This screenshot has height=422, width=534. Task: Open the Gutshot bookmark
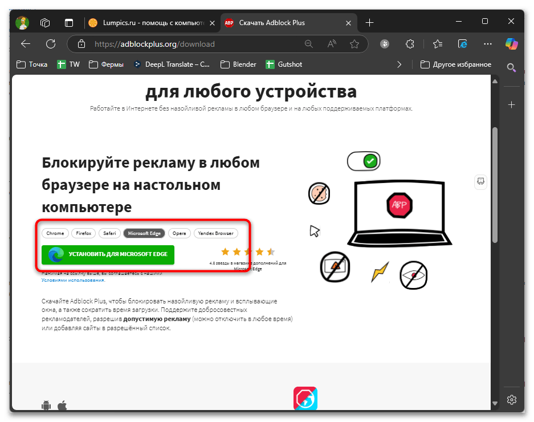[x=284, y=64]
